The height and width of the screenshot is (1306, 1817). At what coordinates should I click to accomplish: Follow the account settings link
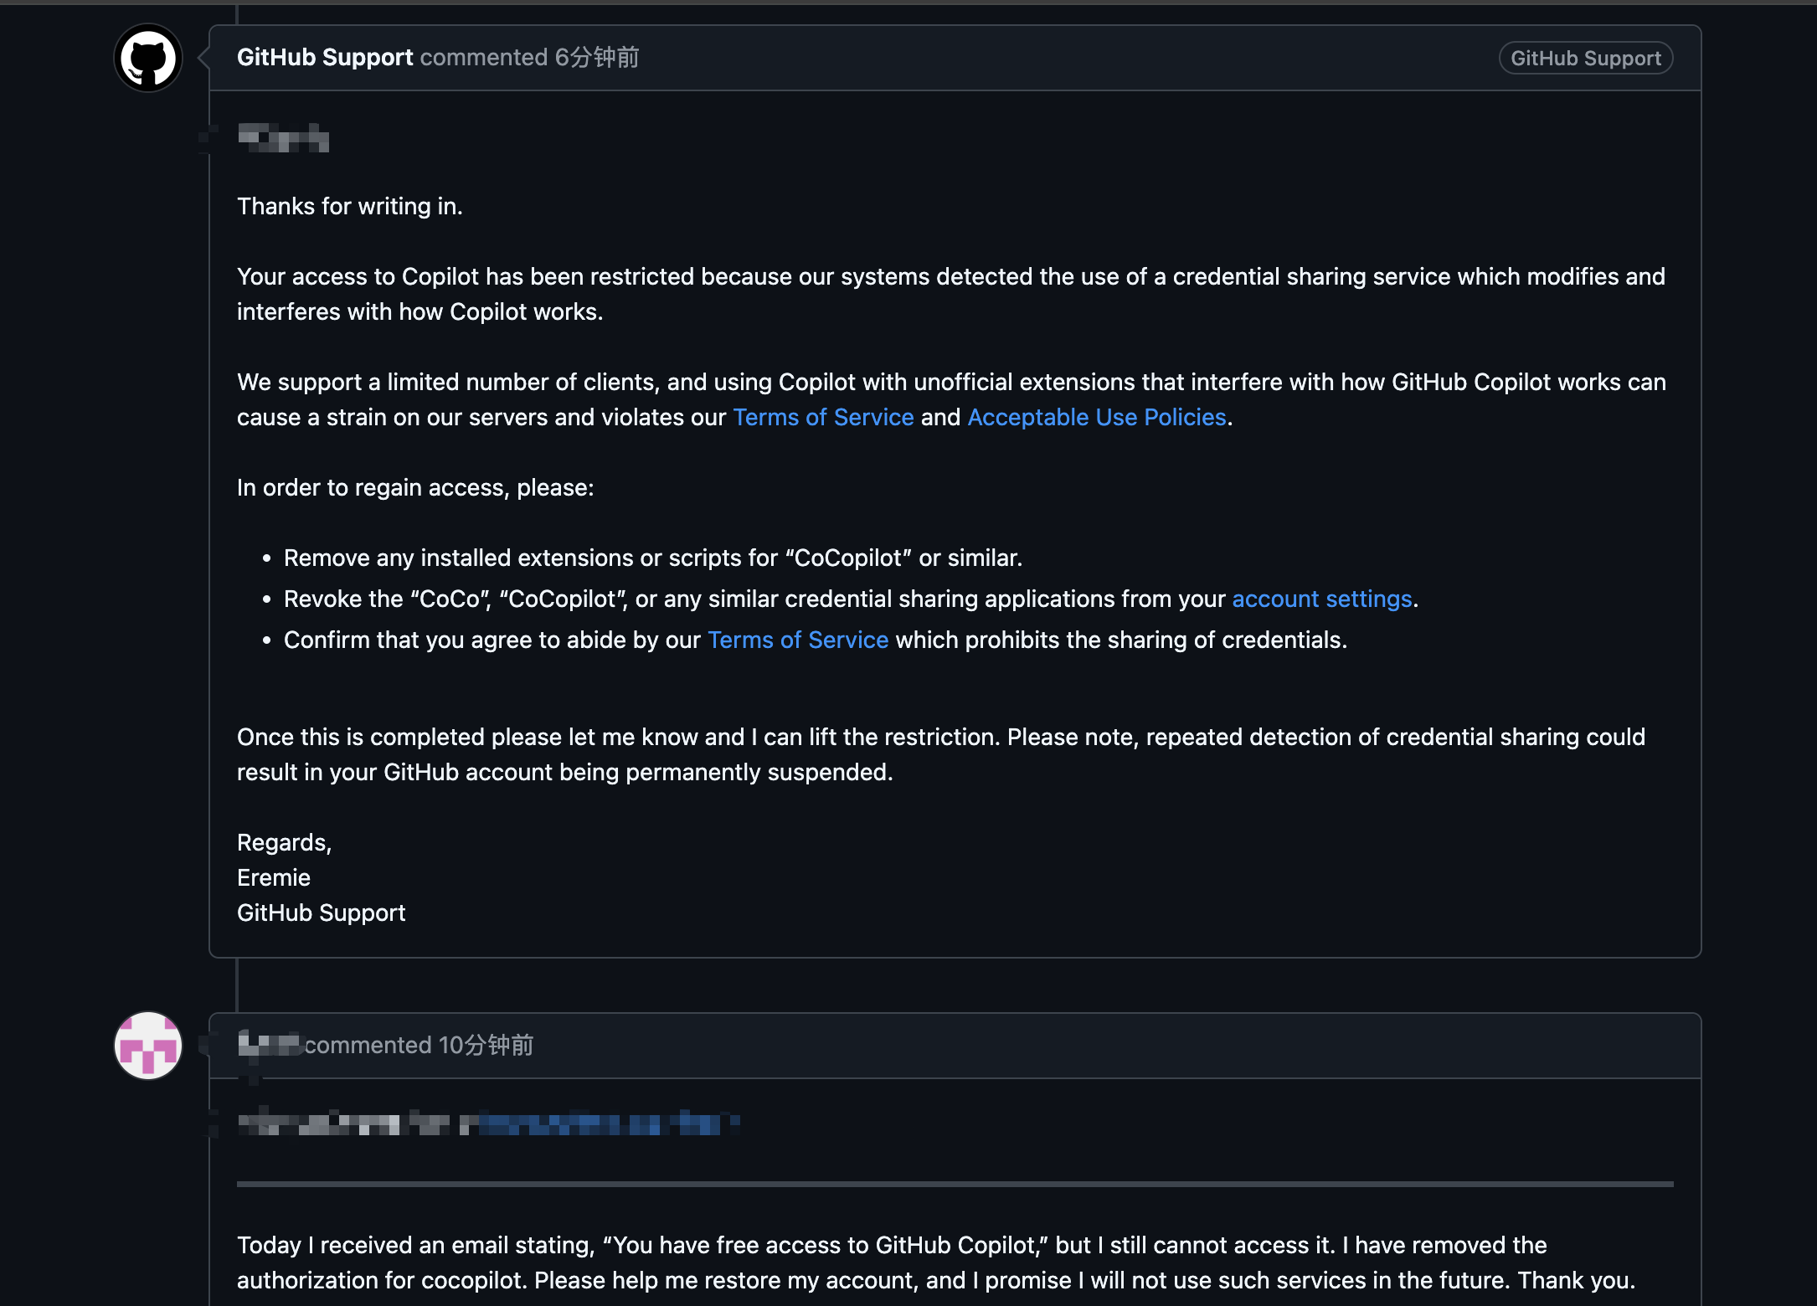pyautogui.click(x=1322, y=599)
